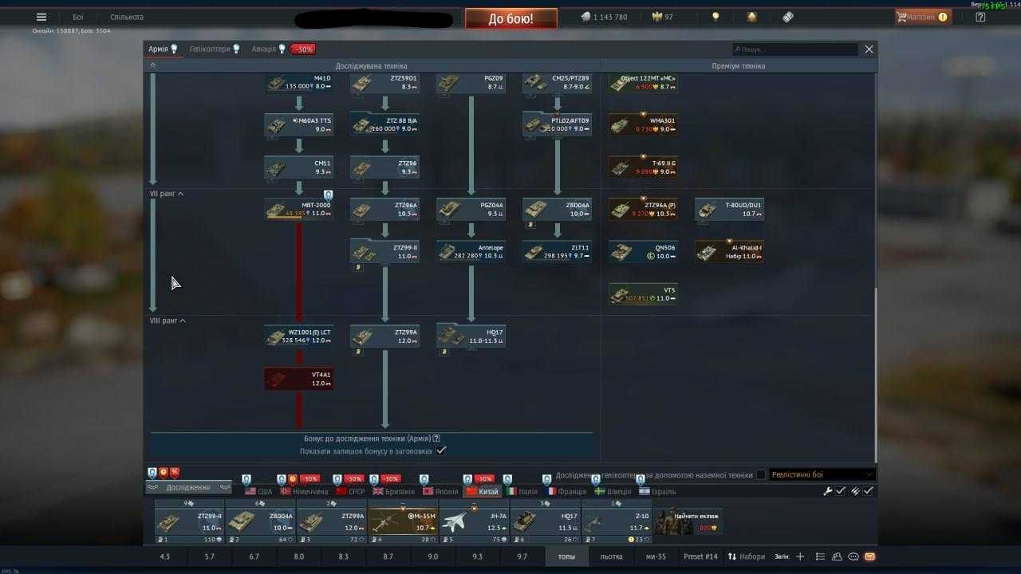The width and height of the screenshot is (1021, 574).
Task: Click the silver lions balance 1 143 780
Action: coord(604,17)
